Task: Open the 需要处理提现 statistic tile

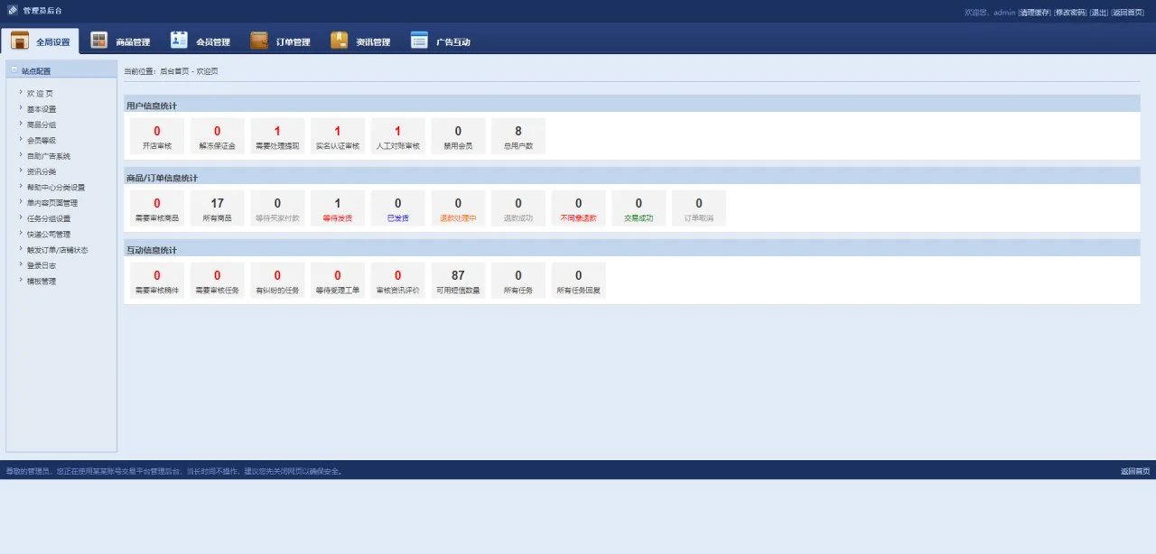Action: [x=277, y=136]
